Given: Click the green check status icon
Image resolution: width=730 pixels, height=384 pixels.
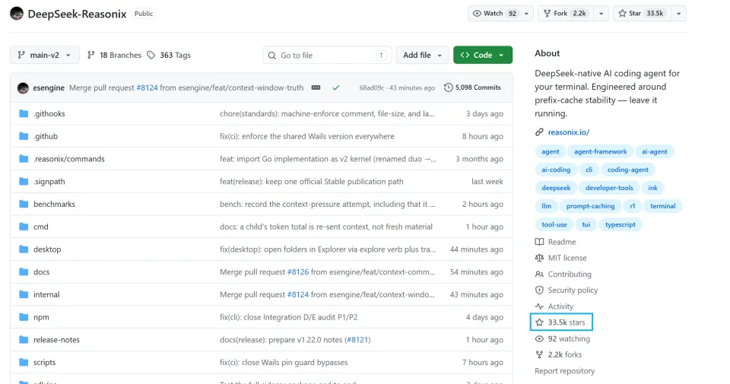Looking at the screenshot, I should 335,87.
